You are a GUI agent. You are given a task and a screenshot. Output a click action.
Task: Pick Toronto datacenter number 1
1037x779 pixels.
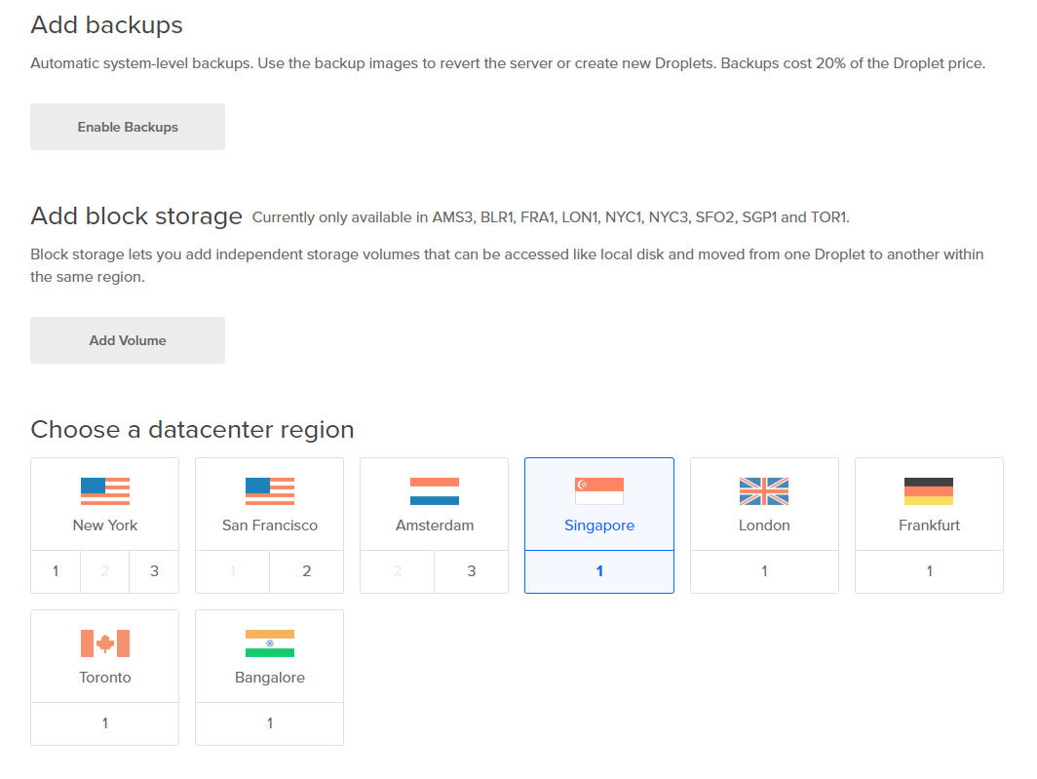(x=104, y=723)
